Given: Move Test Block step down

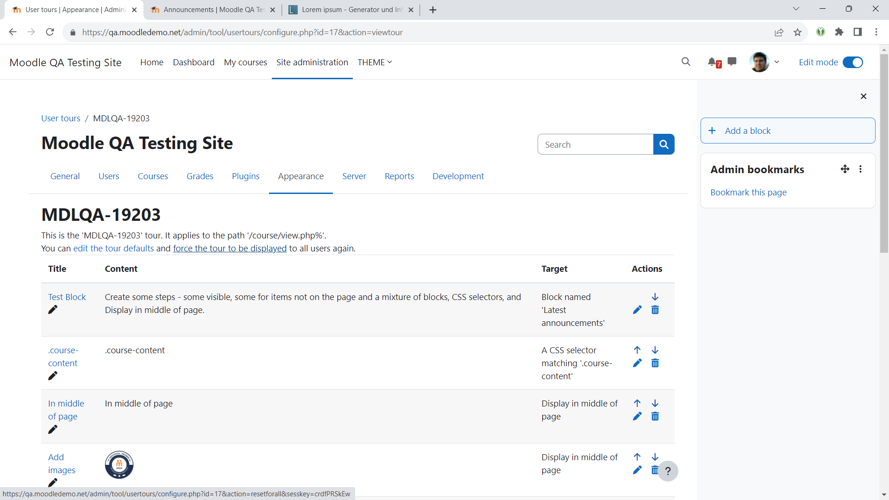Looking at the screenshot, I should pos(655,297).
